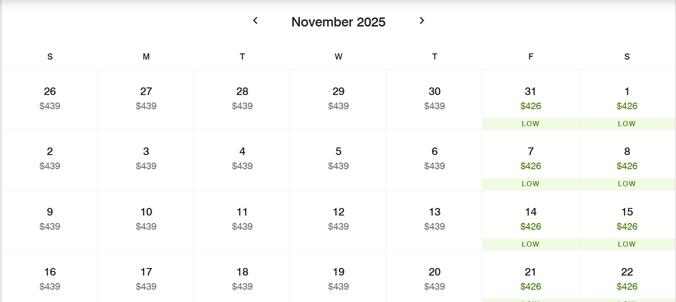Pick November 16 date cell
Viewport: 676px width, 302px height.
[50, 276]
